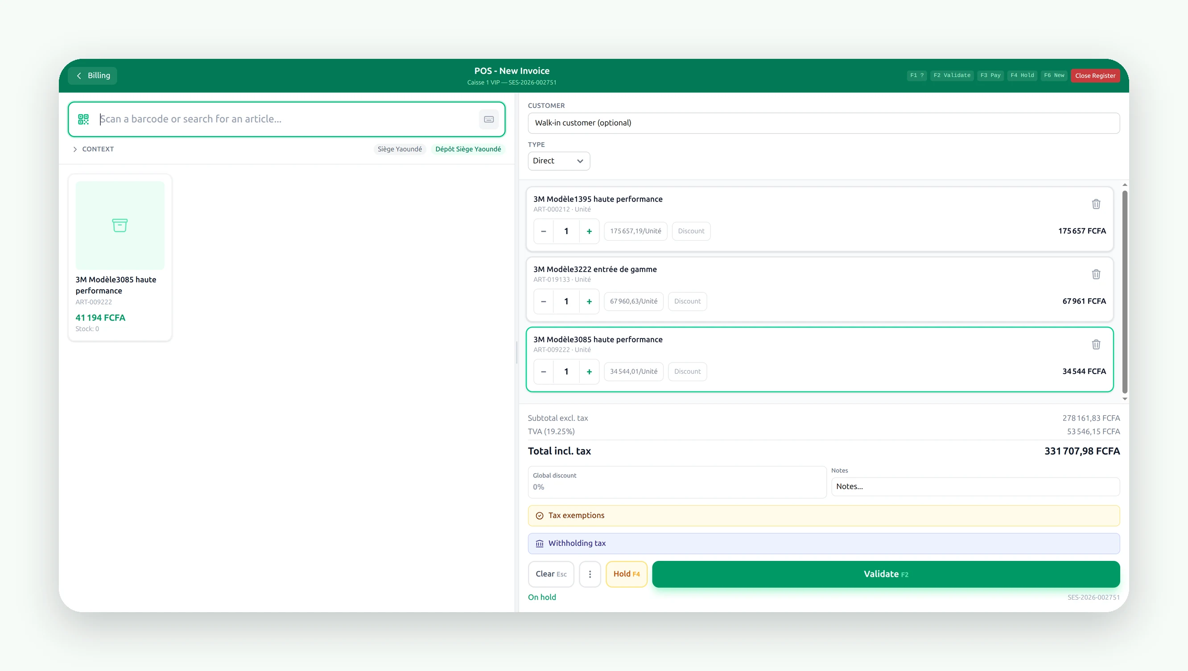Click the cart scroll-down arrow
The width and height of the screenshot is (1188, 671).
(x=1125, y=399)
